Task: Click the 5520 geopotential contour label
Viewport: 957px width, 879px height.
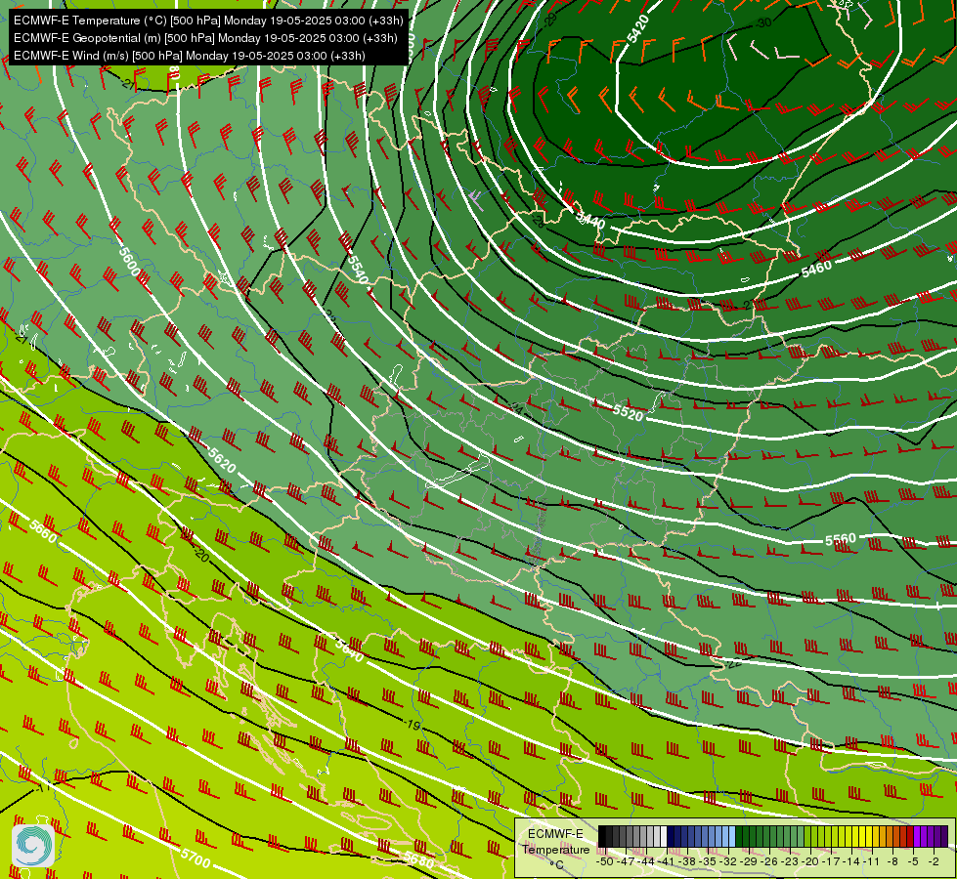Action: click(x=628, y=413)
